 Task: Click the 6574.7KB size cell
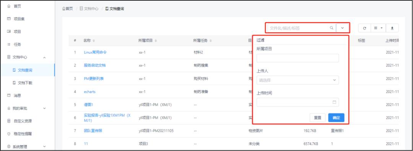311,144
